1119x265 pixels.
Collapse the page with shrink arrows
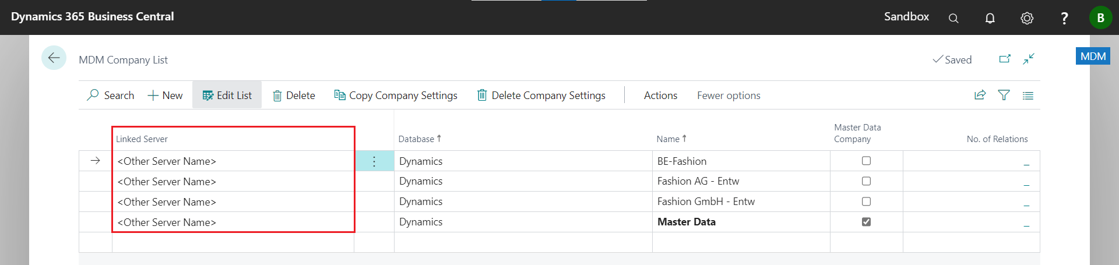pos(1029,59)
